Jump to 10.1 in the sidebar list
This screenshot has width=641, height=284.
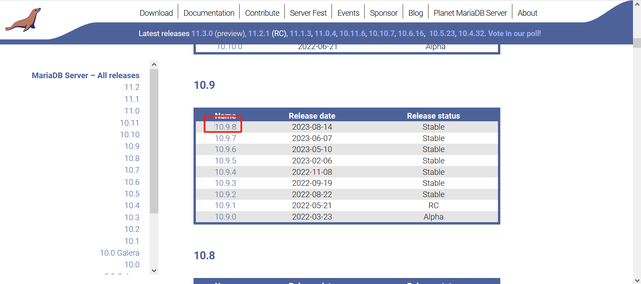[x=132, y=241]
